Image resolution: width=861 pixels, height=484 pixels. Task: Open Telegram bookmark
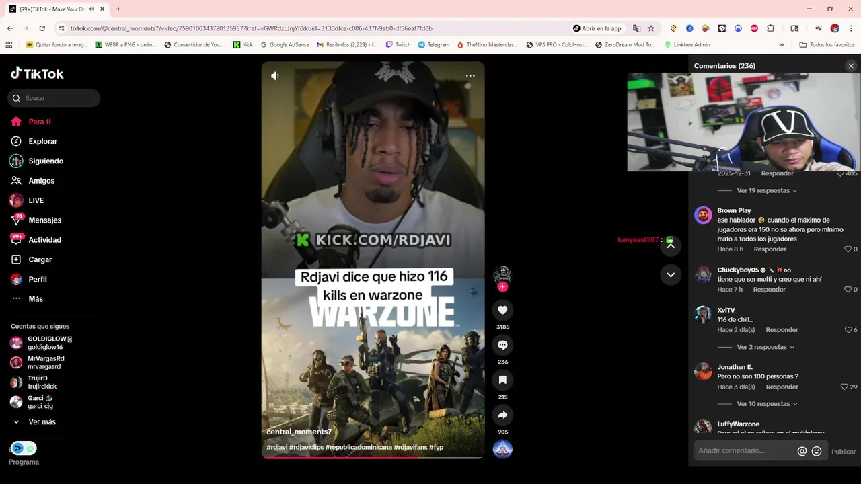[x=433, y=45]
